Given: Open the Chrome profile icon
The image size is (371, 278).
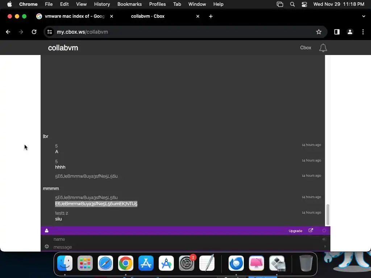Looking at the screenshot, I should 350,32.
